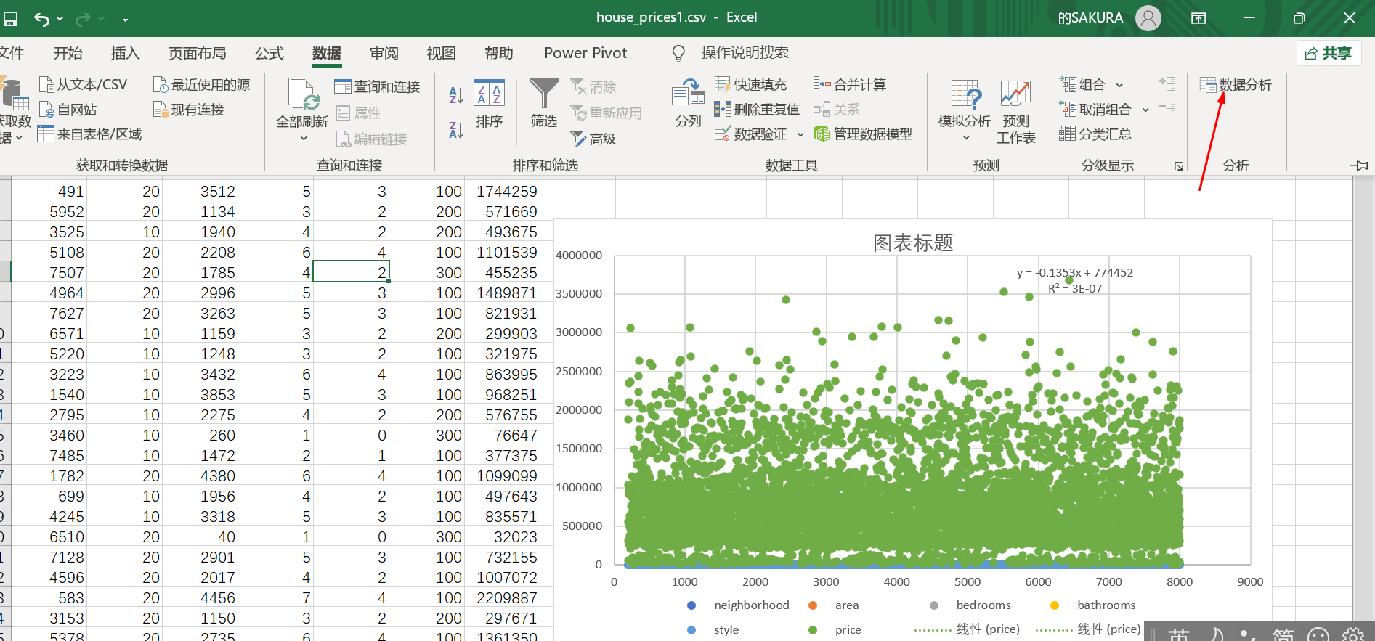The height and width of the screenshot is (641, 1375).
Task: Open the SAKURA account avatar
Action: (1148, 18)
